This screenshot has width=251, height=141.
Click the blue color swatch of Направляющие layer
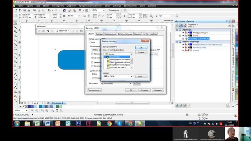(191, 33)
